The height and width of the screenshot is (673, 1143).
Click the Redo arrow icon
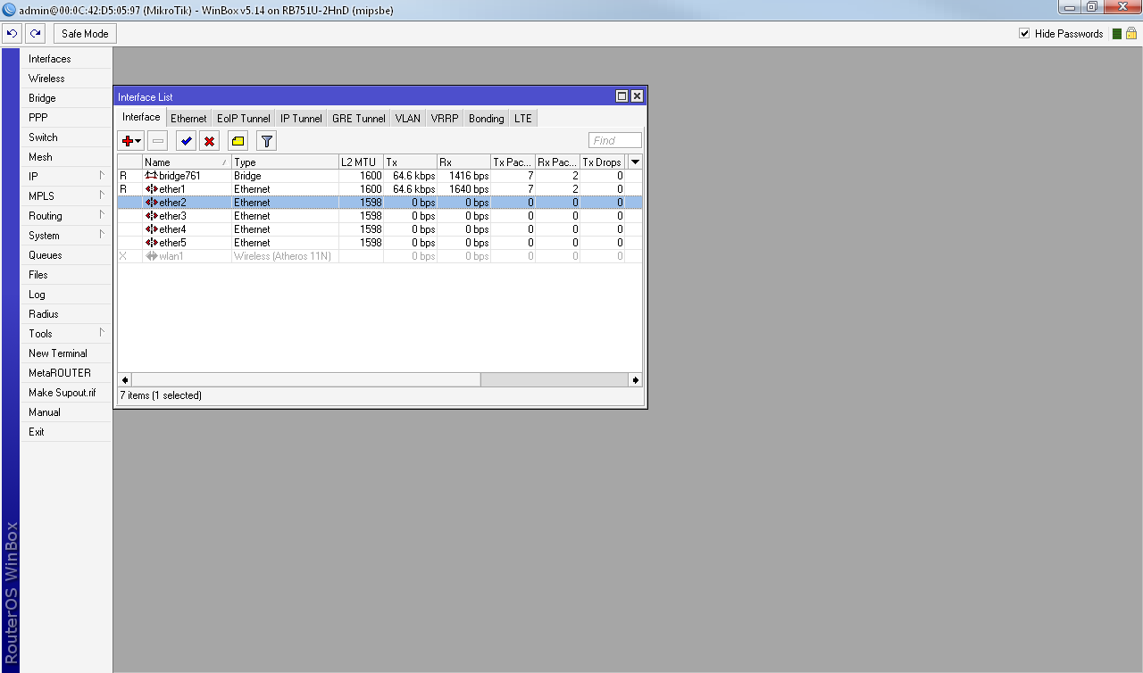click(35, 34)
